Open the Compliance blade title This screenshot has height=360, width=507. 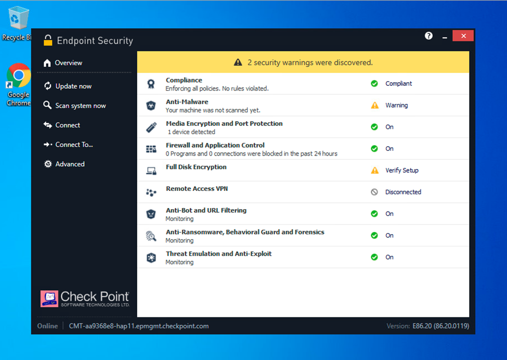(x=184, y=80)
